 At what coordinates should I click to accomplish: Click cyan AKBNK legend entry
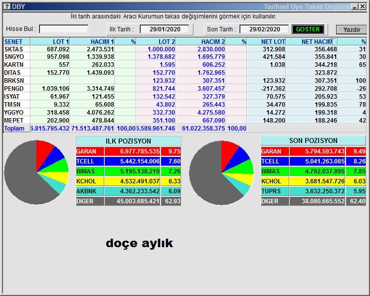click(90, 191)
